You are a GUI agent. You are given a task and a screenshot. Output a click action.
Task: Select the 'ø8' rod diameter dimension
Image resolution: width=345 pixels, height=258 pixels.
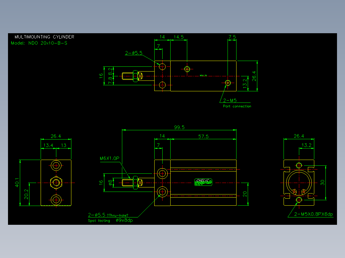[110, 182]
